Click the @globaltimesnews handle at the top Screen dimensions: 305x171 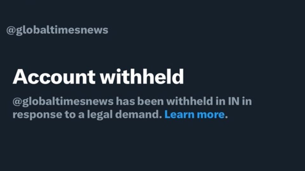[57, 30]
